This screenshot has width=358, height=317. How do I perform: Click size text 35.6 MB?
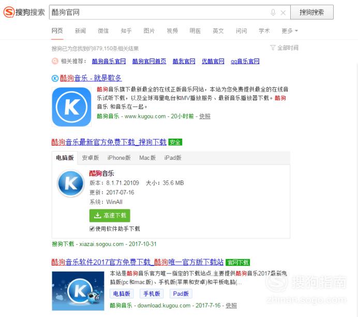point(173,183)
